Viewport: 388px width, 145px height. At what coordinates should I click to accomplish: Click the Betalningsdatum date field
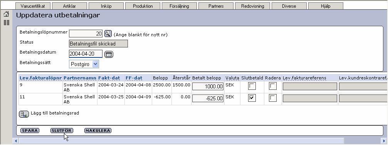[x=86, y=54]
